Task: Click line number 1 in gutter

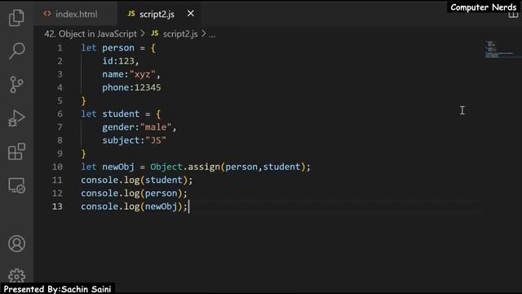Action: coord(60,48)
